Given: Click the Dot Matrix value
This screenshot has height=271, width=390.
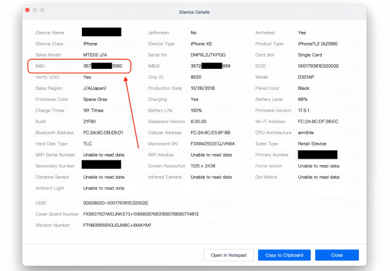Looking at the screenshot, I should [x=318, y=177].
